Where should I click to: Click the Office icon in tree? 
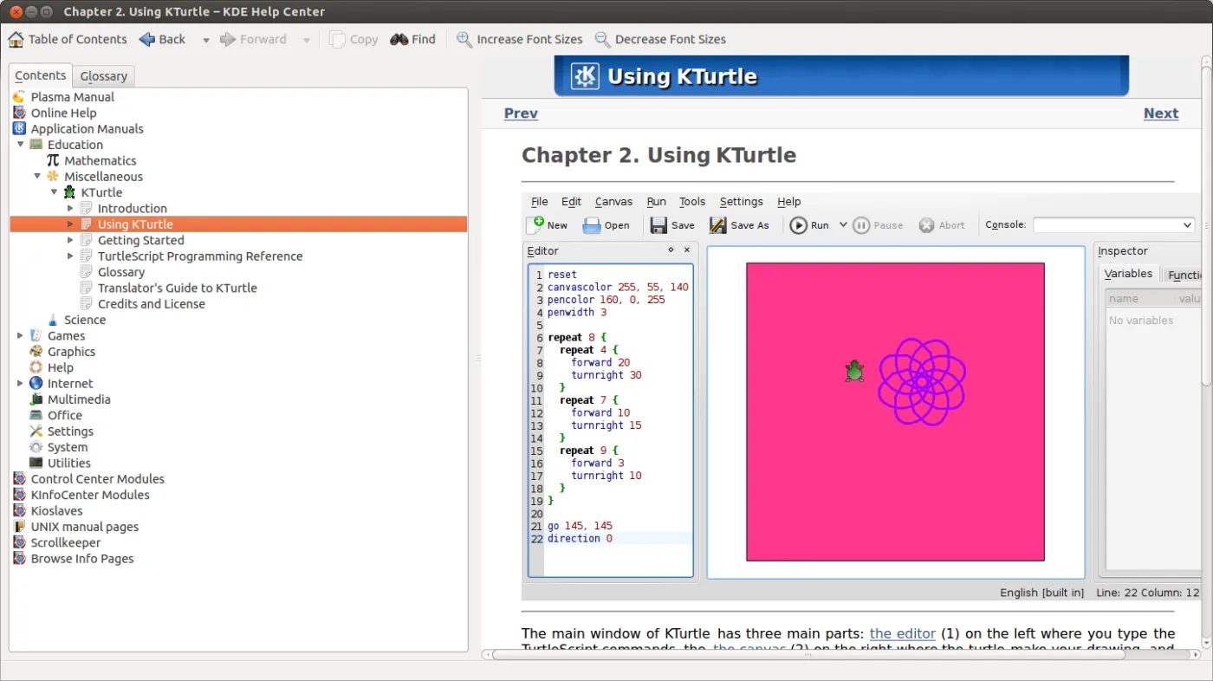(x=36, y=415)
